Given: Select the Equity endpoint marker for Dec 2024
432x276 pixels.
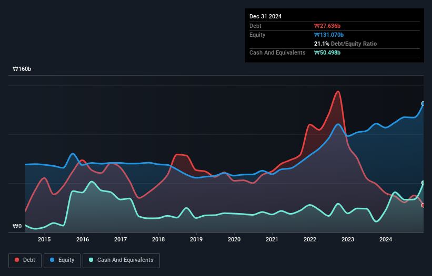Looking at the screenshot, I should 423,103.
